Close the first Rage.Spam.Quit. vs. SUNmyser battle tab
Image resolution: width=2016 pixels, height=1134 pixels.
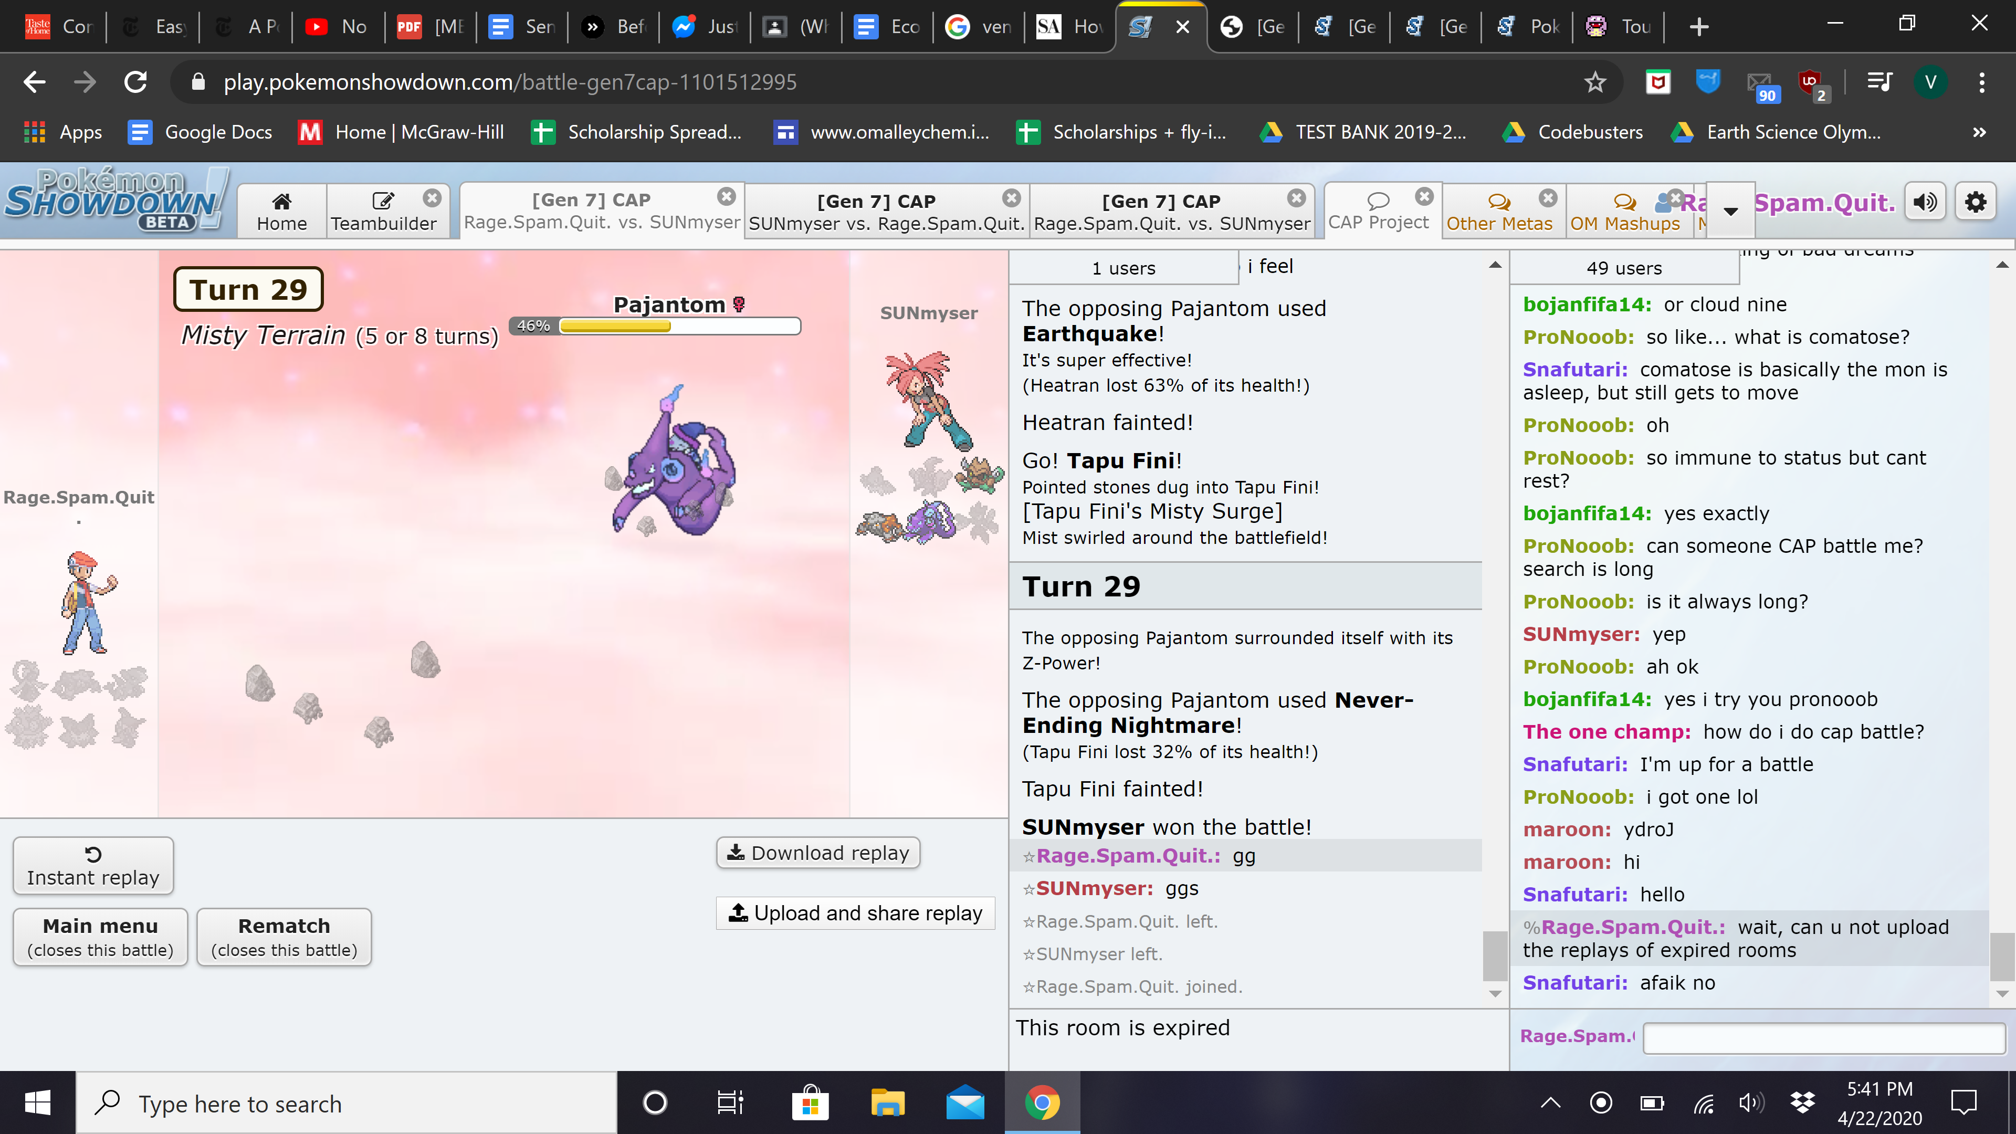(726, 196)
